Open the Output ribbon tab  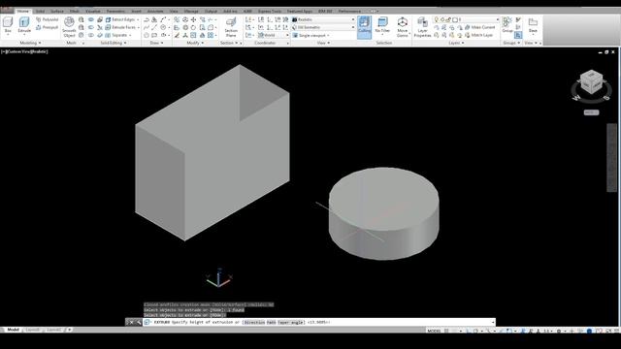211,11
